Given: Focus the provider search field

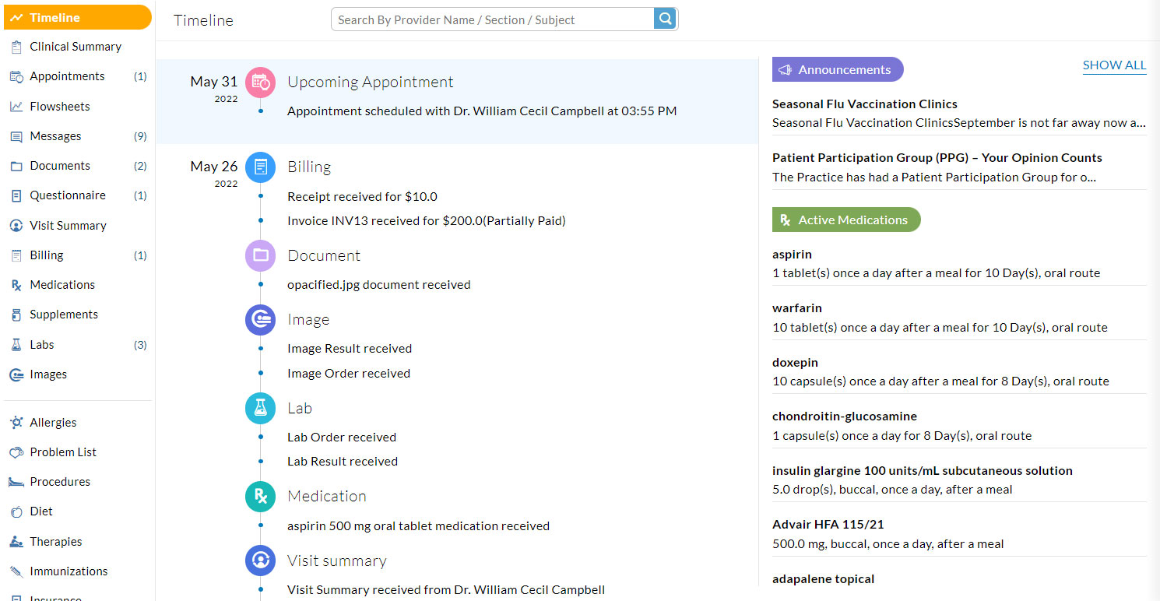Looking at the screenshot, I should point(492,19).
